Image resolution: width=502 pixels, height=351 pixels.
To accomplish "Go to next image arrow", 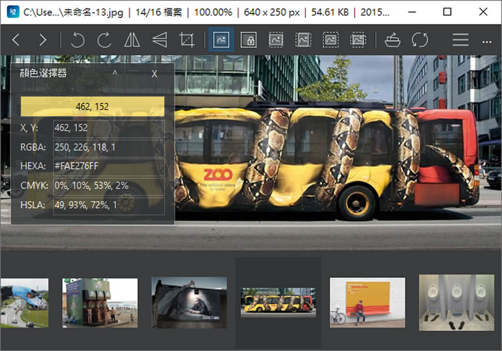I will [x=43, y=40].
